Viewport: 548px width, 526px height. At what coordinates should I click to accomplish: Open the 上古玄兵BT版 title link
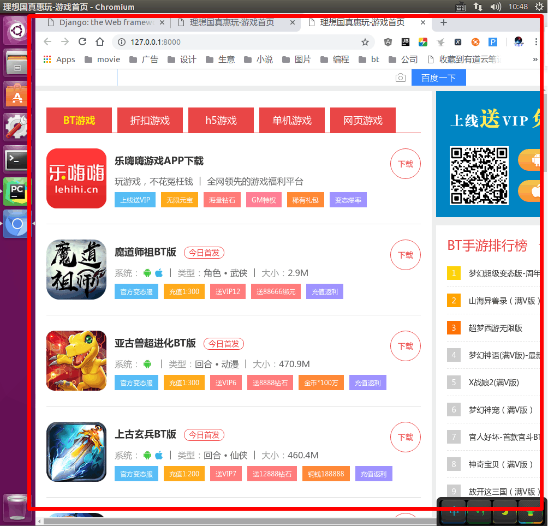click(145, 434)
